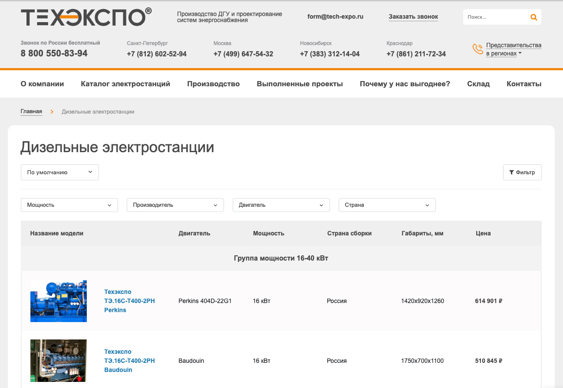563x388 pixels.
Task: Expand the Производитель filter dropdown
Action: (x=175, y=205)
